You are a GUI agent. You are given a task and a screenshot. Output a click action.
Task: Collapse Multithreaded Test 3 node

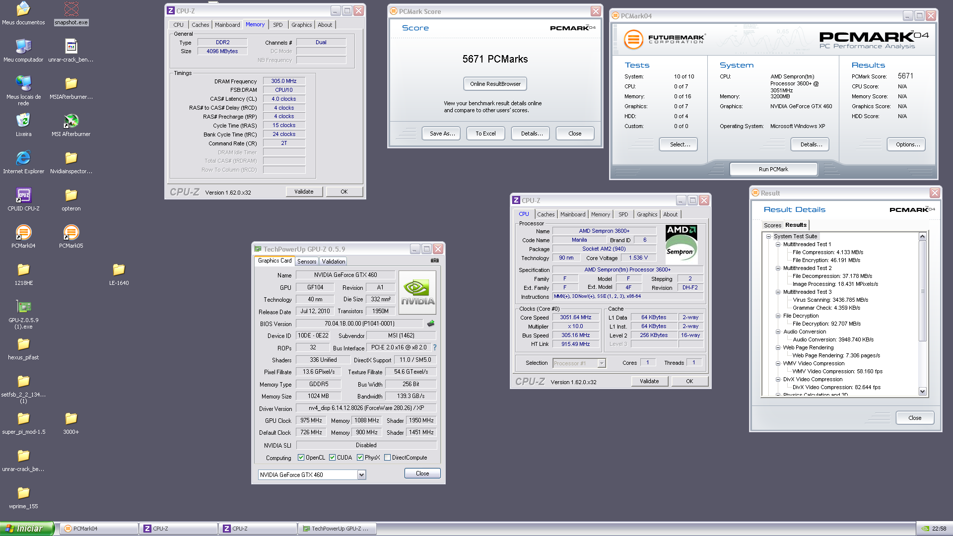[x=778, y=292]
